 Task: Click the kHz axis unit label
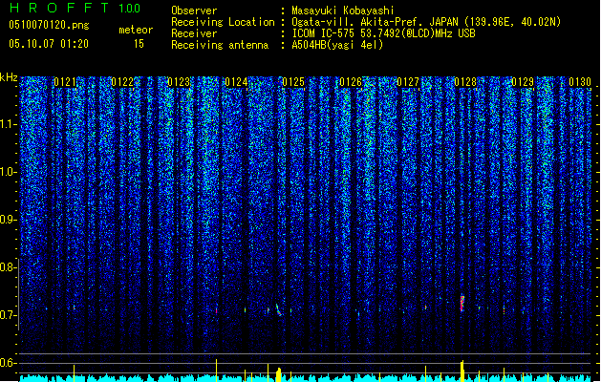tap(9, 77)
